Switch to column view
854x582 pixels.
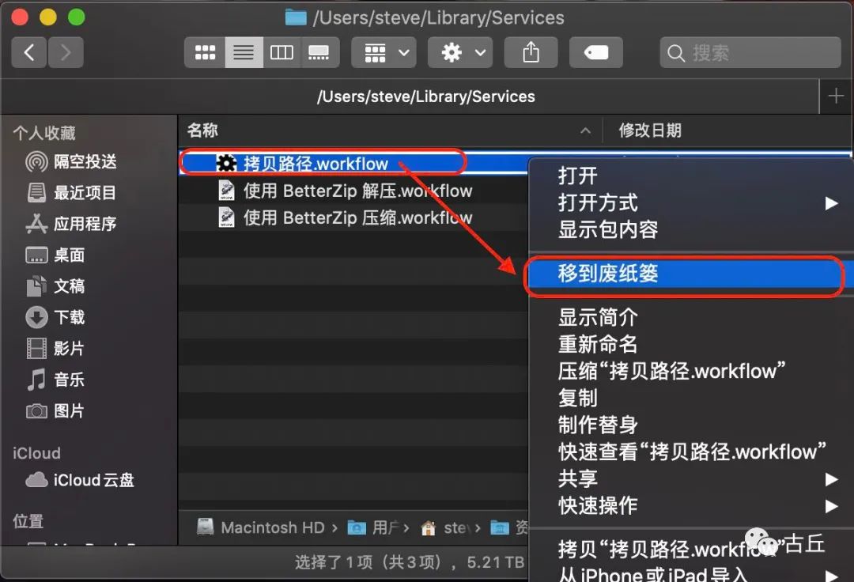click(x=282, y=52)
